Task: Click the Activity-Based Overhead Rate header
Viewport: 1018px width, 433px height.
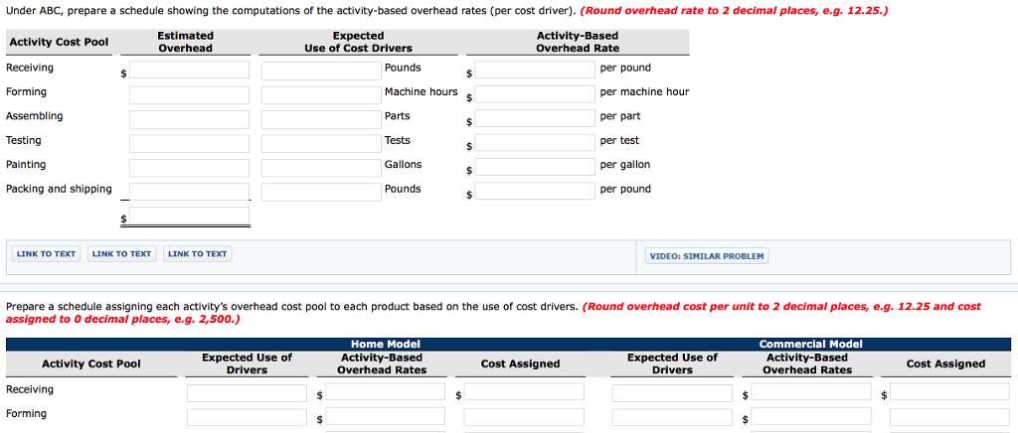Action: (x=578, y=42)
